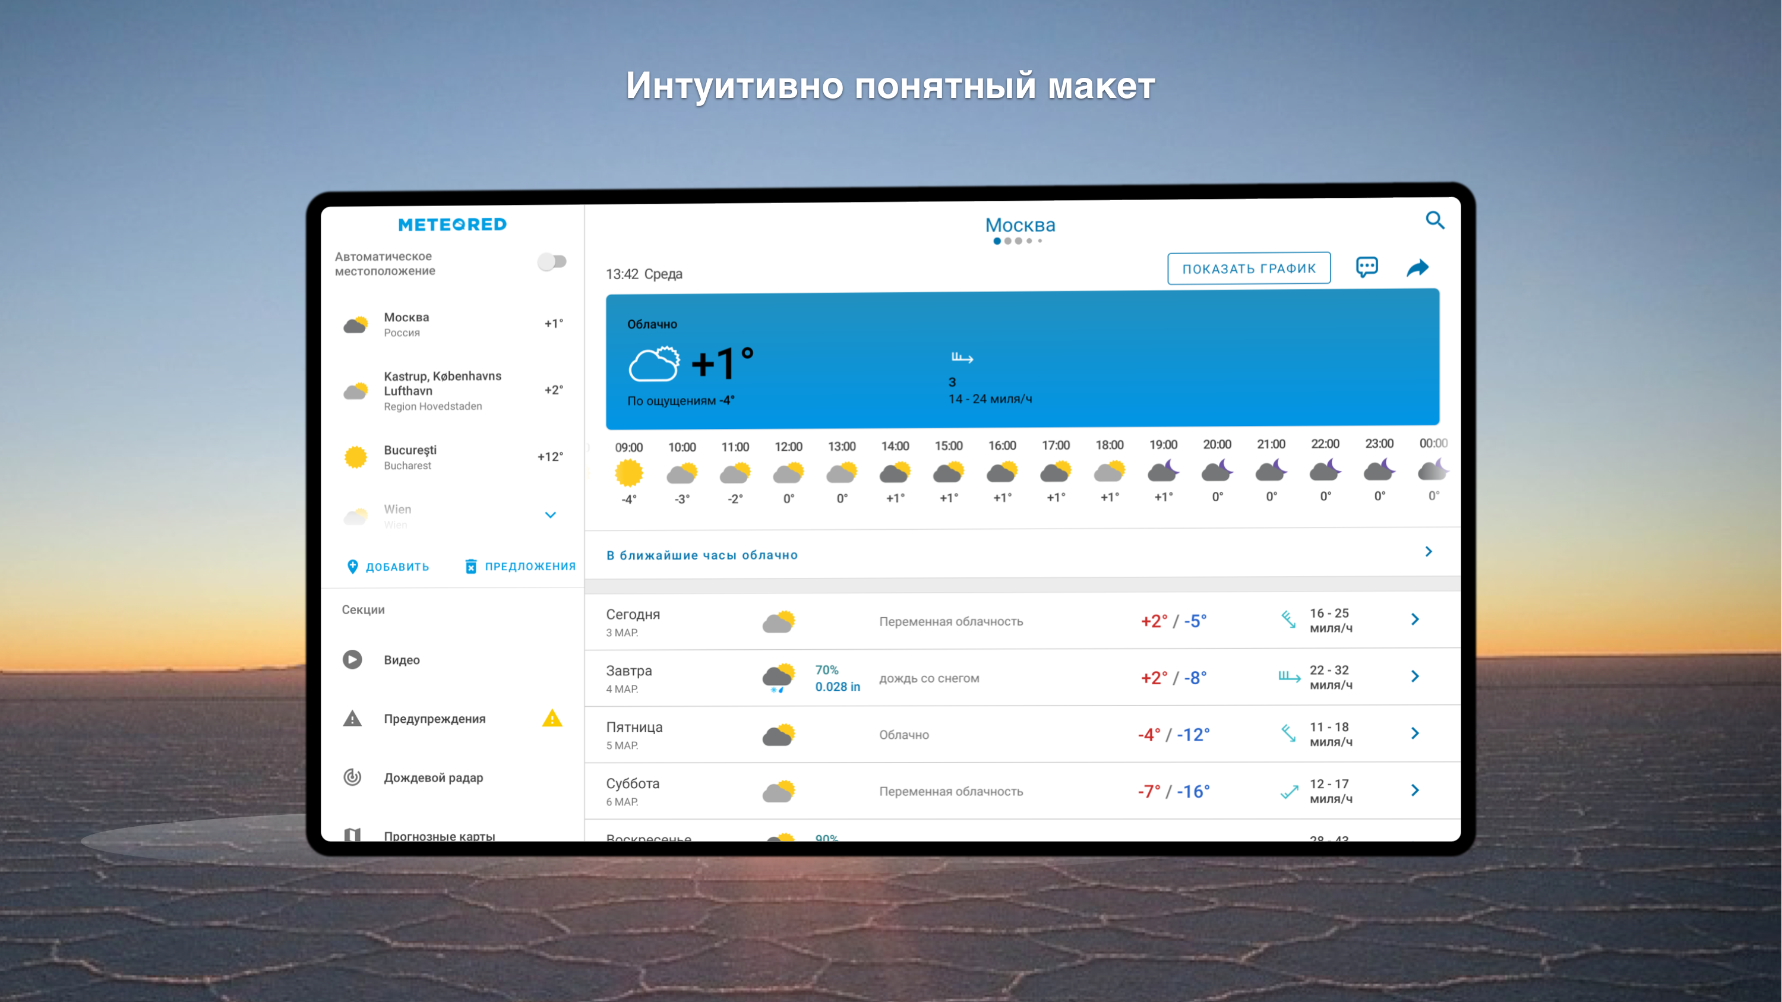Click the Предупреждения triangle menu icon
This screenshot has height=1002, width=1782.
[352, 719]
